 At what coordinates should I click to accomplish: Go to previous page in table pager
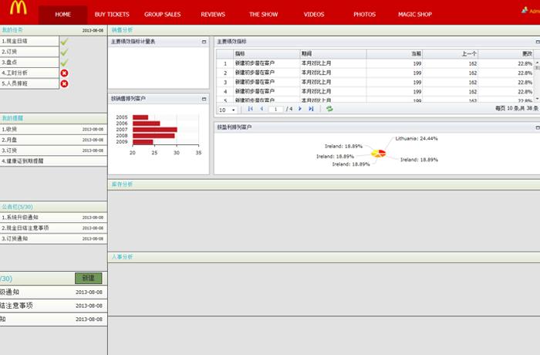click(x=262, y=110)
